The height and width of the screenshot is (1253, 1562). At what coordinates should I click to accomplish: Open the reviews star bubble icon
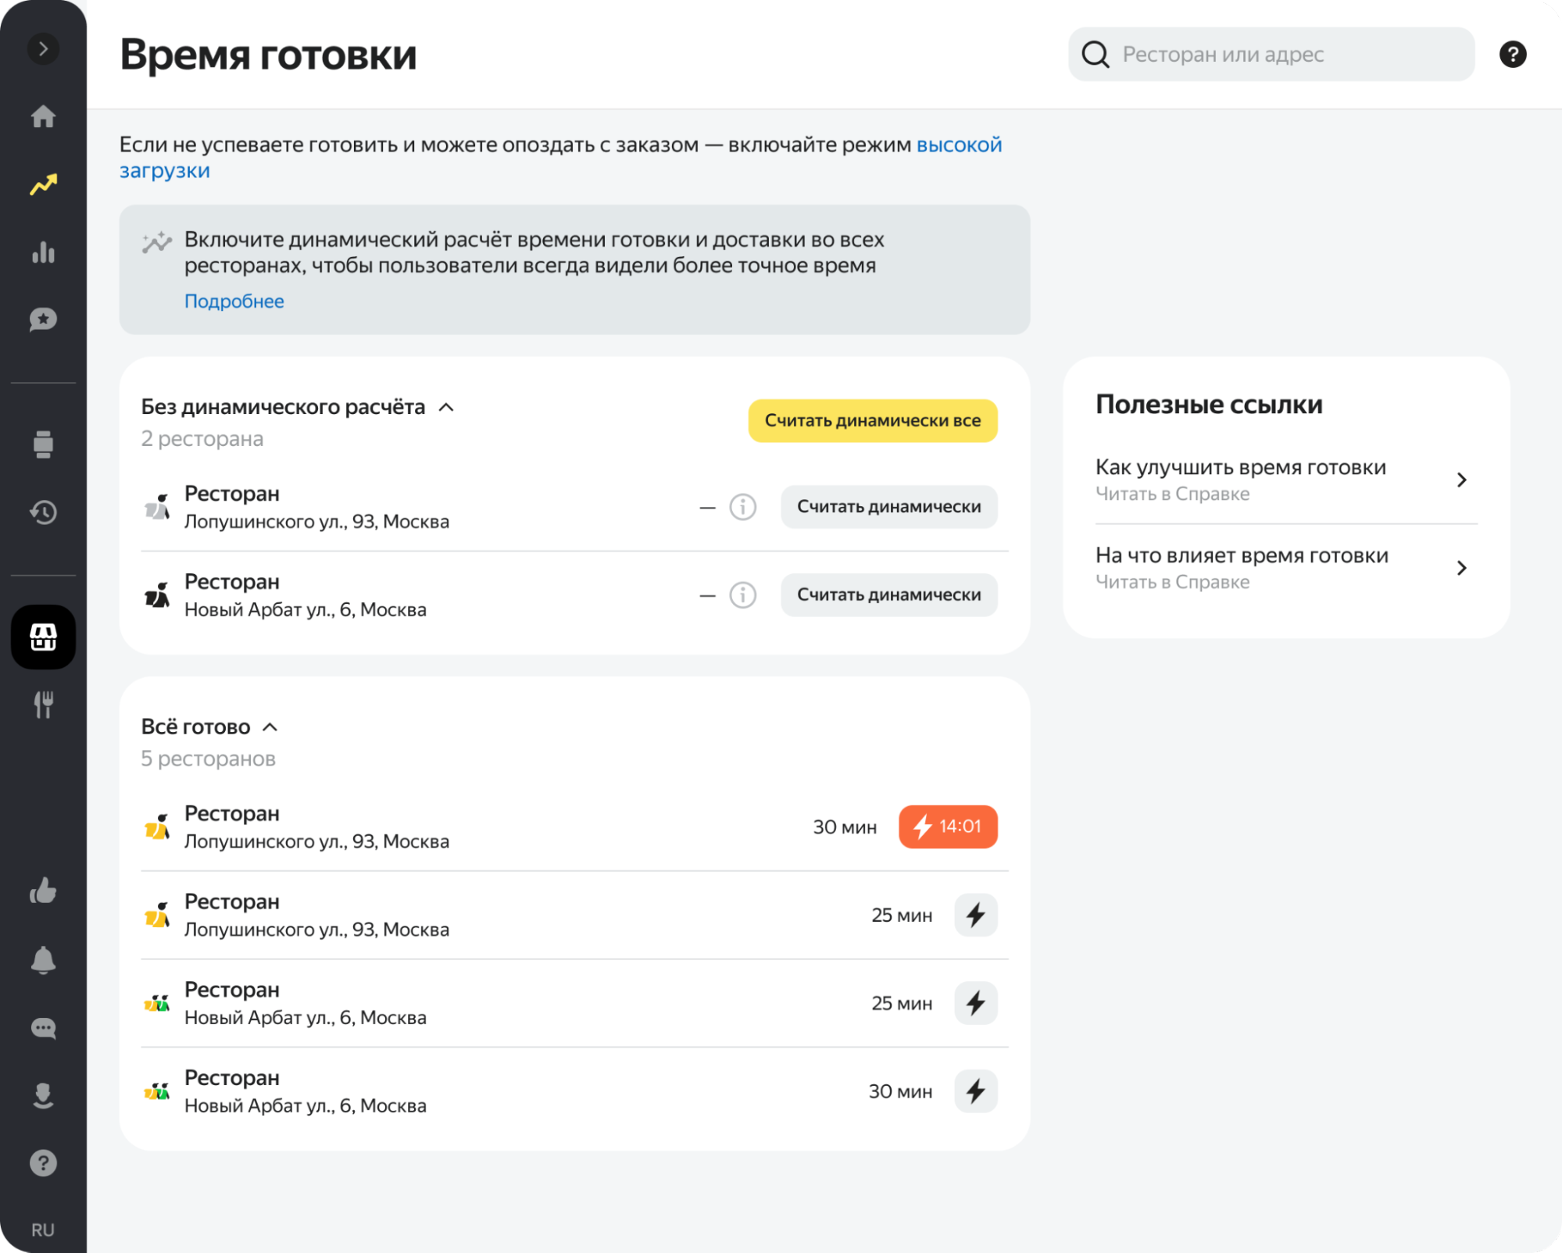click(43, 319)
